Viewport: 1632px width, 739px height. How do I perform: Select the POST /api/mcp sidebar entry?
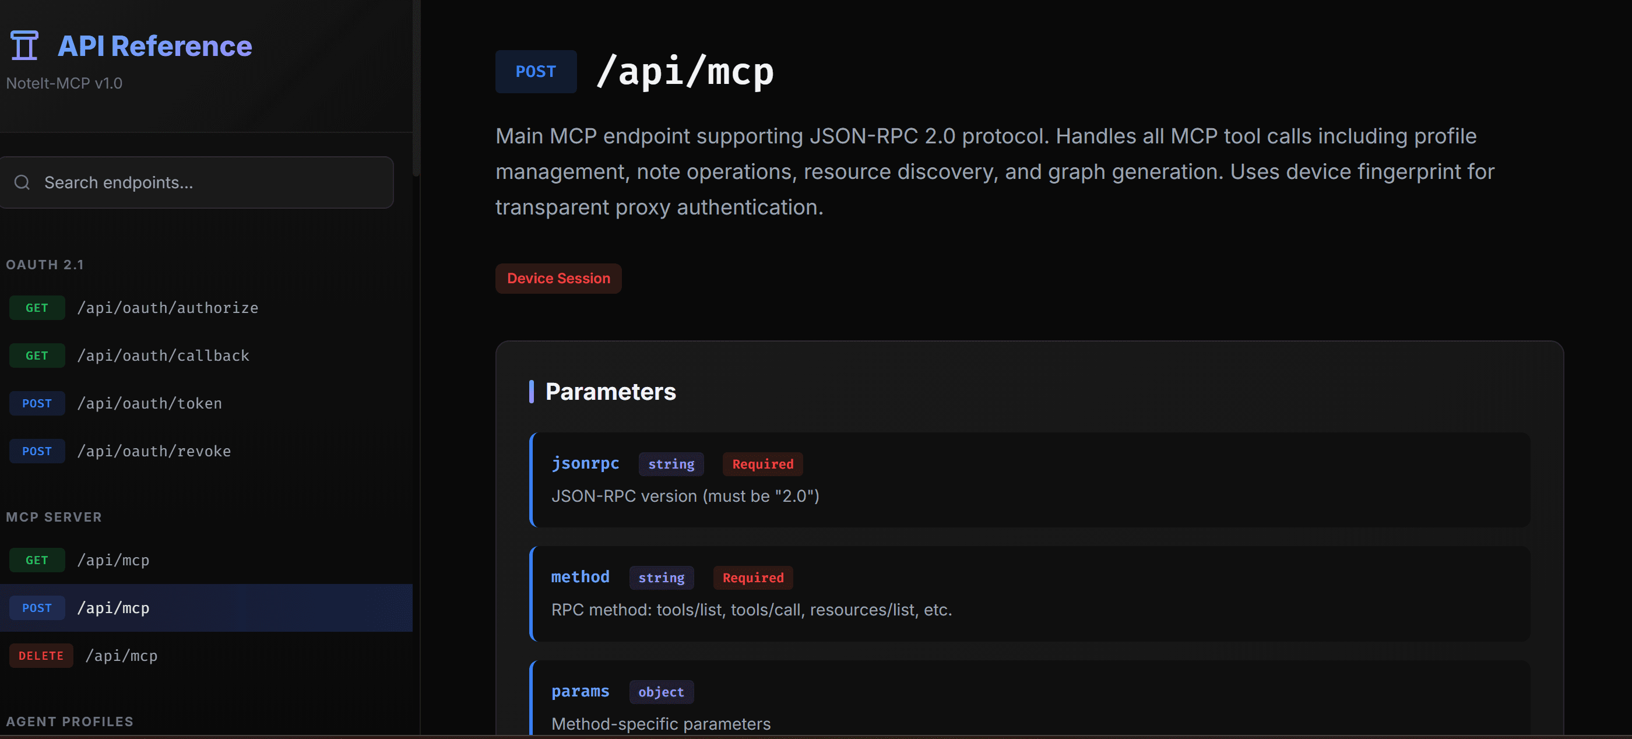click(x=114, y=608)
